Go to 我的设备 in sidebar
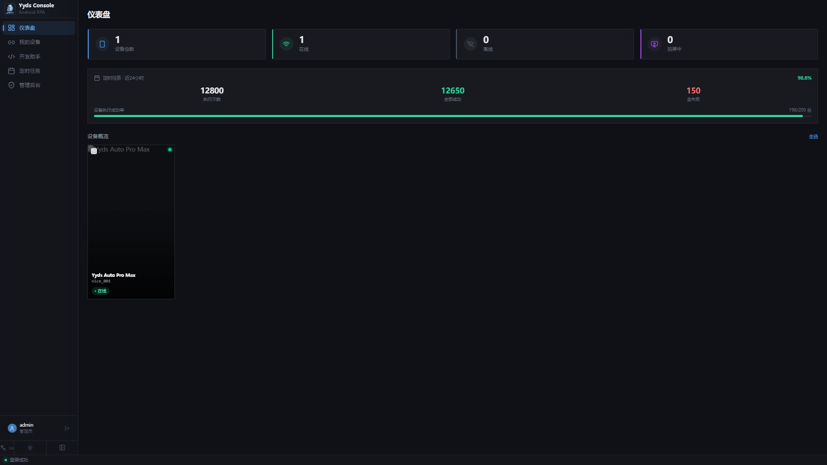Screen dimensions: 827x465 pyautogui.click(x=39, y=42)
